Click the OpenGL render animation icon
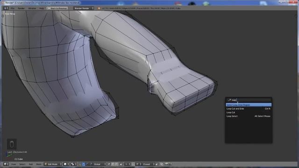The width and height of the screenshot is (299, 168). [x=170, y=164]
